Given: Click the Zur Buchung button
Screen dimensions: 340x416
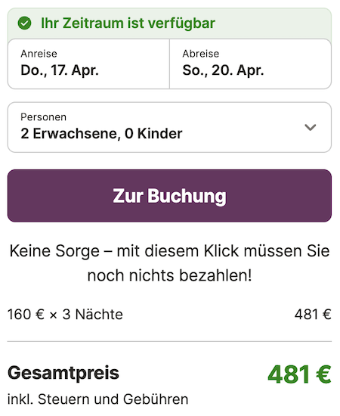Looking at the screenshot, I should click(169, 196).
